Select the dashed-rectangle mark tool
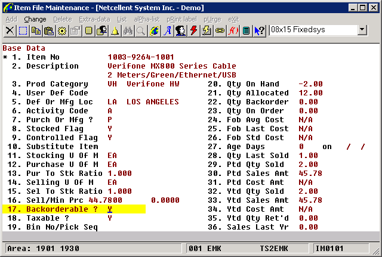The width and height of the screenshot is (382, 257). (23, 30)
